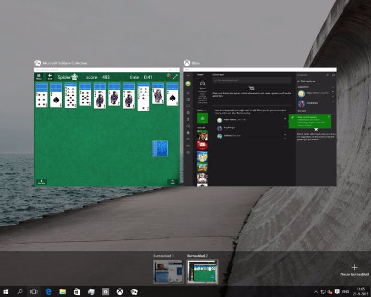
Task: Open Settings gear in Xbox sidebar
Action: click(x=188, y=152)
